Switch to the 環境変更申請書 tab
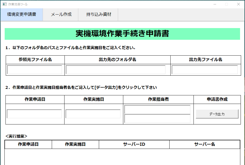 pos(22,15)
